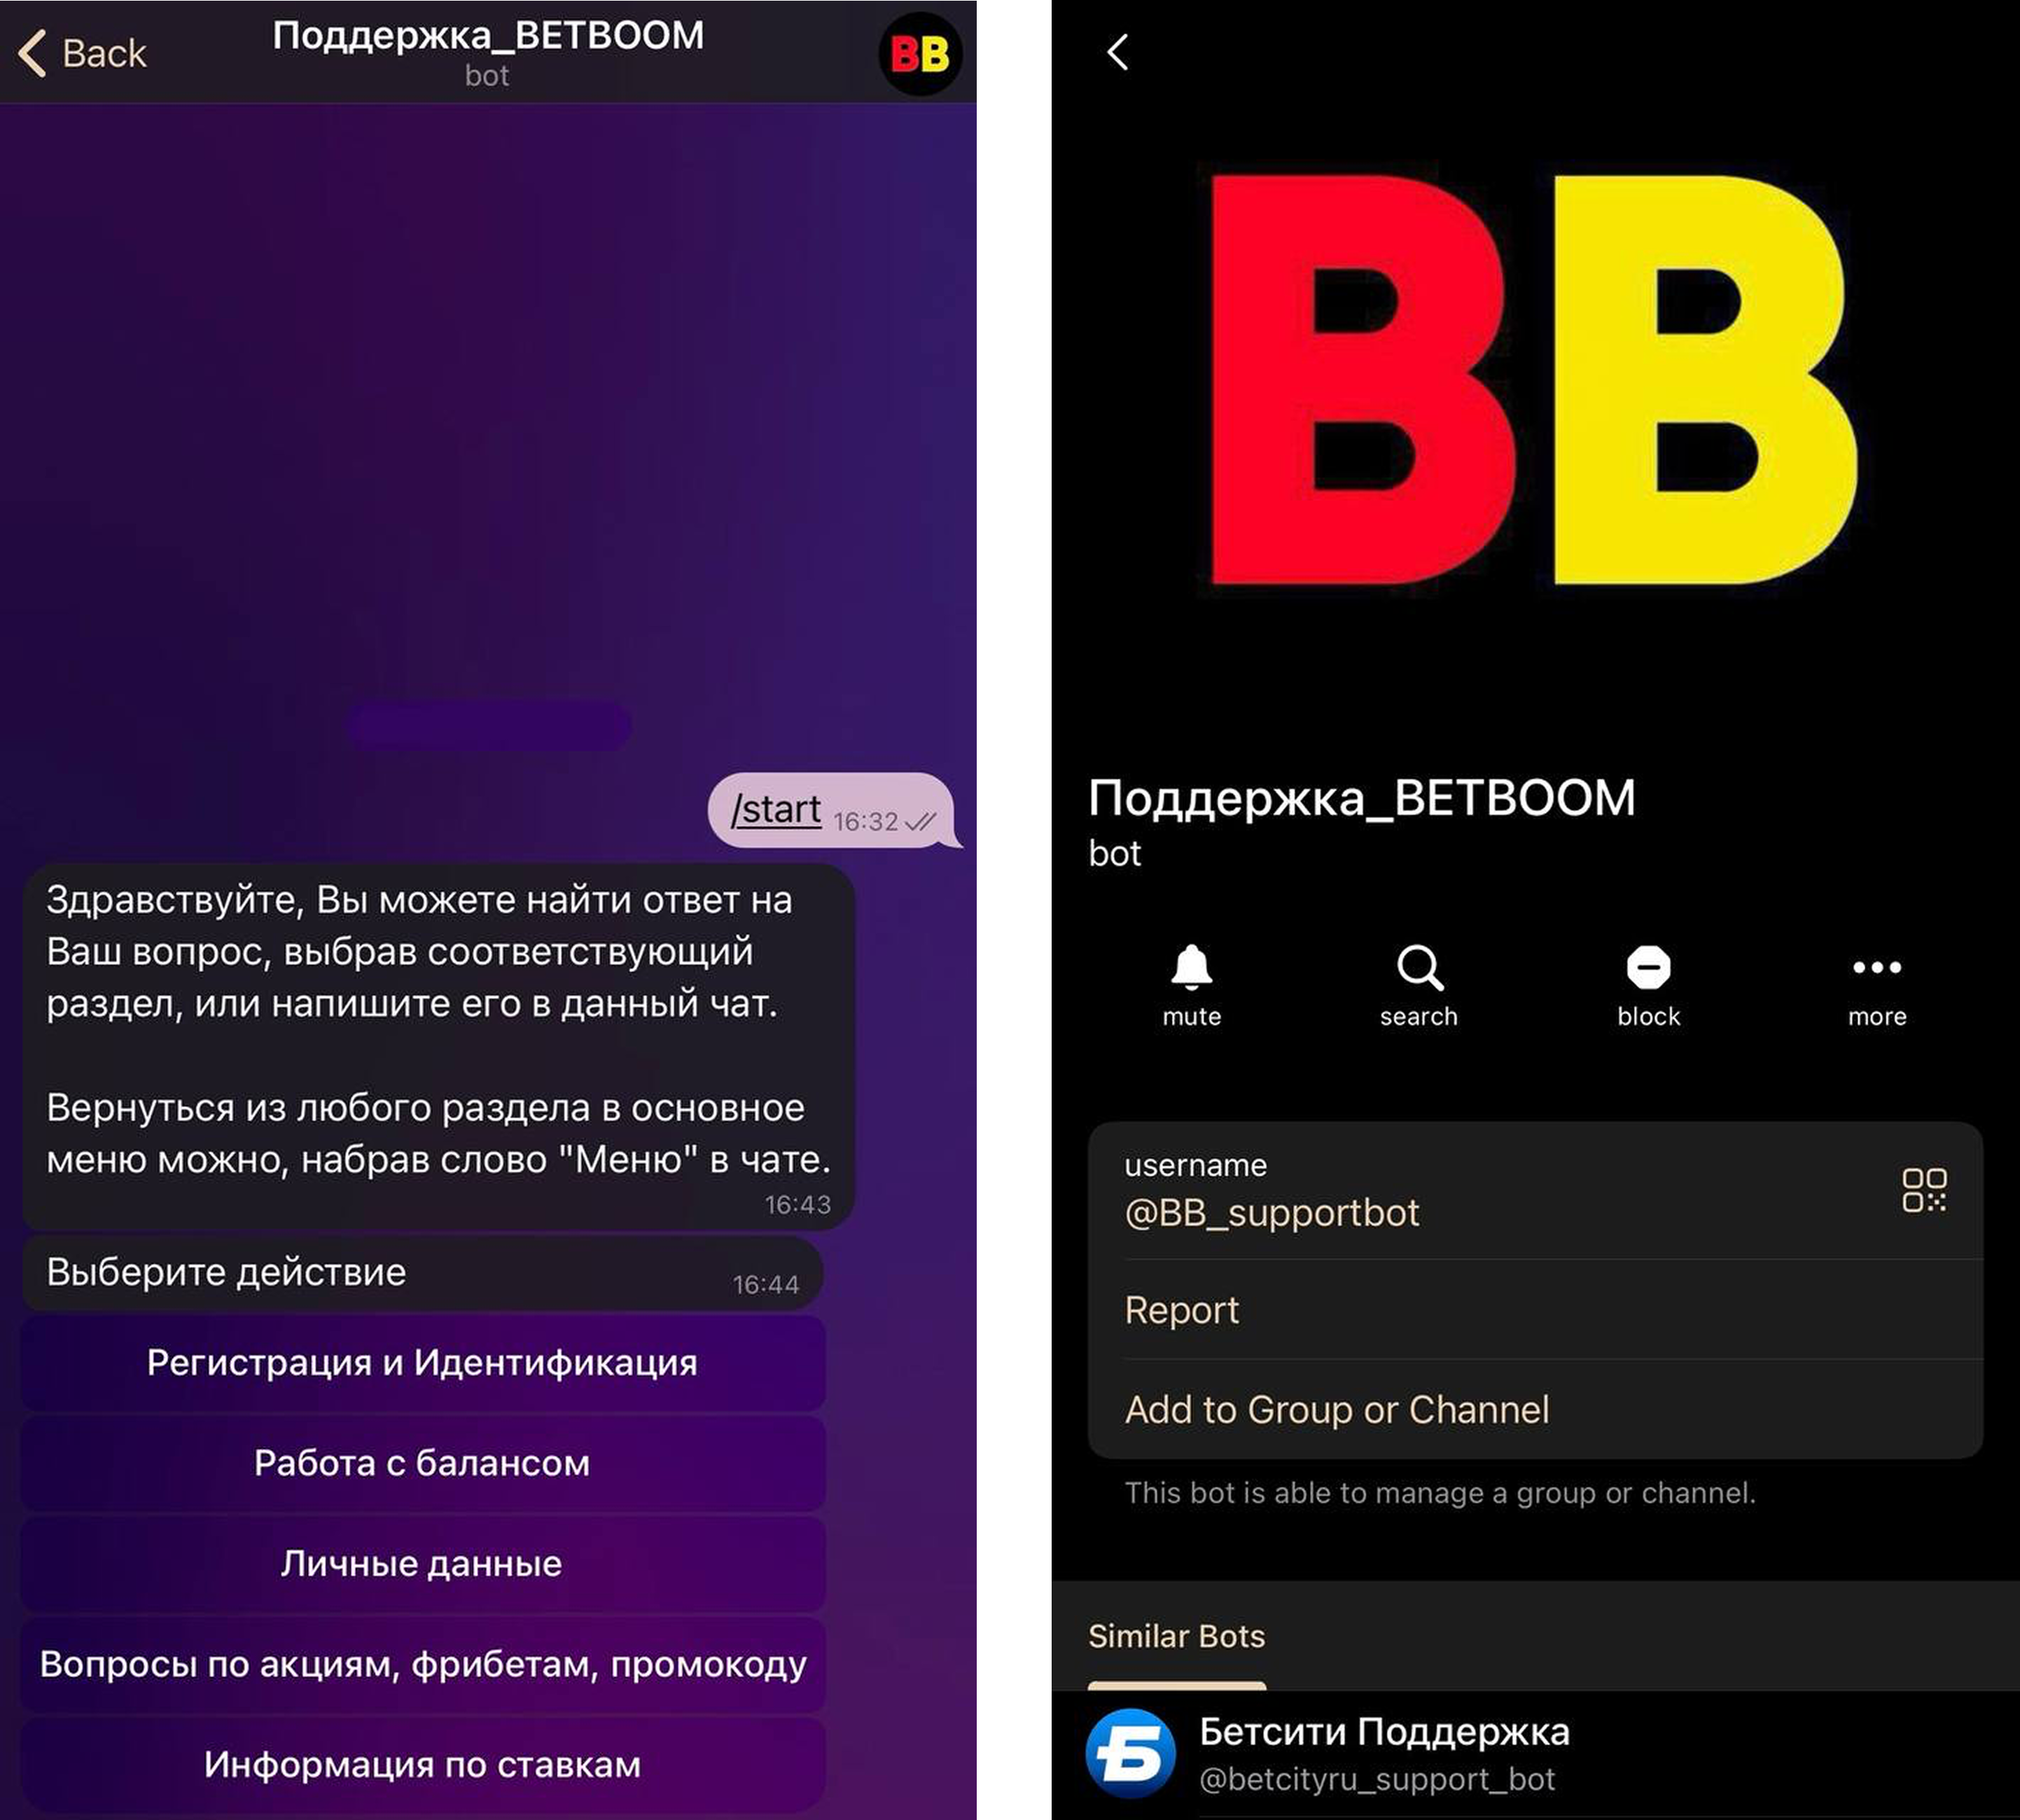Open the BB avatar in chat header

(x=920, y=54)
